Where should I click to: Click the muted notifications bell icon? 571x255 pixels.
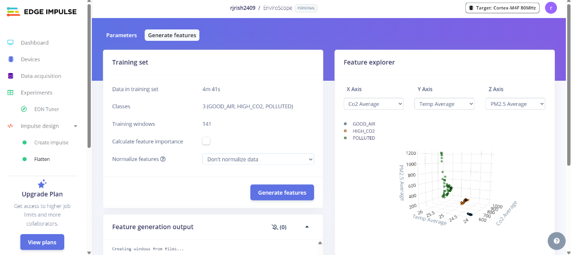pos(275,227)
